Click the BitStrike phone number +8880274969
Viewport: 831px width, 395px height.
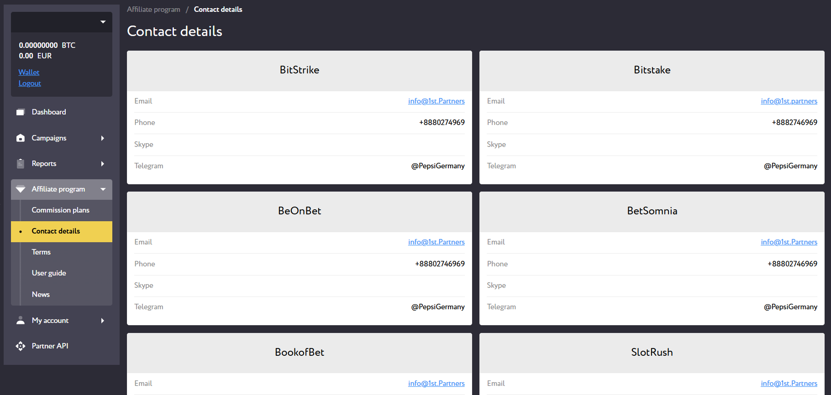tap(442, 123)
